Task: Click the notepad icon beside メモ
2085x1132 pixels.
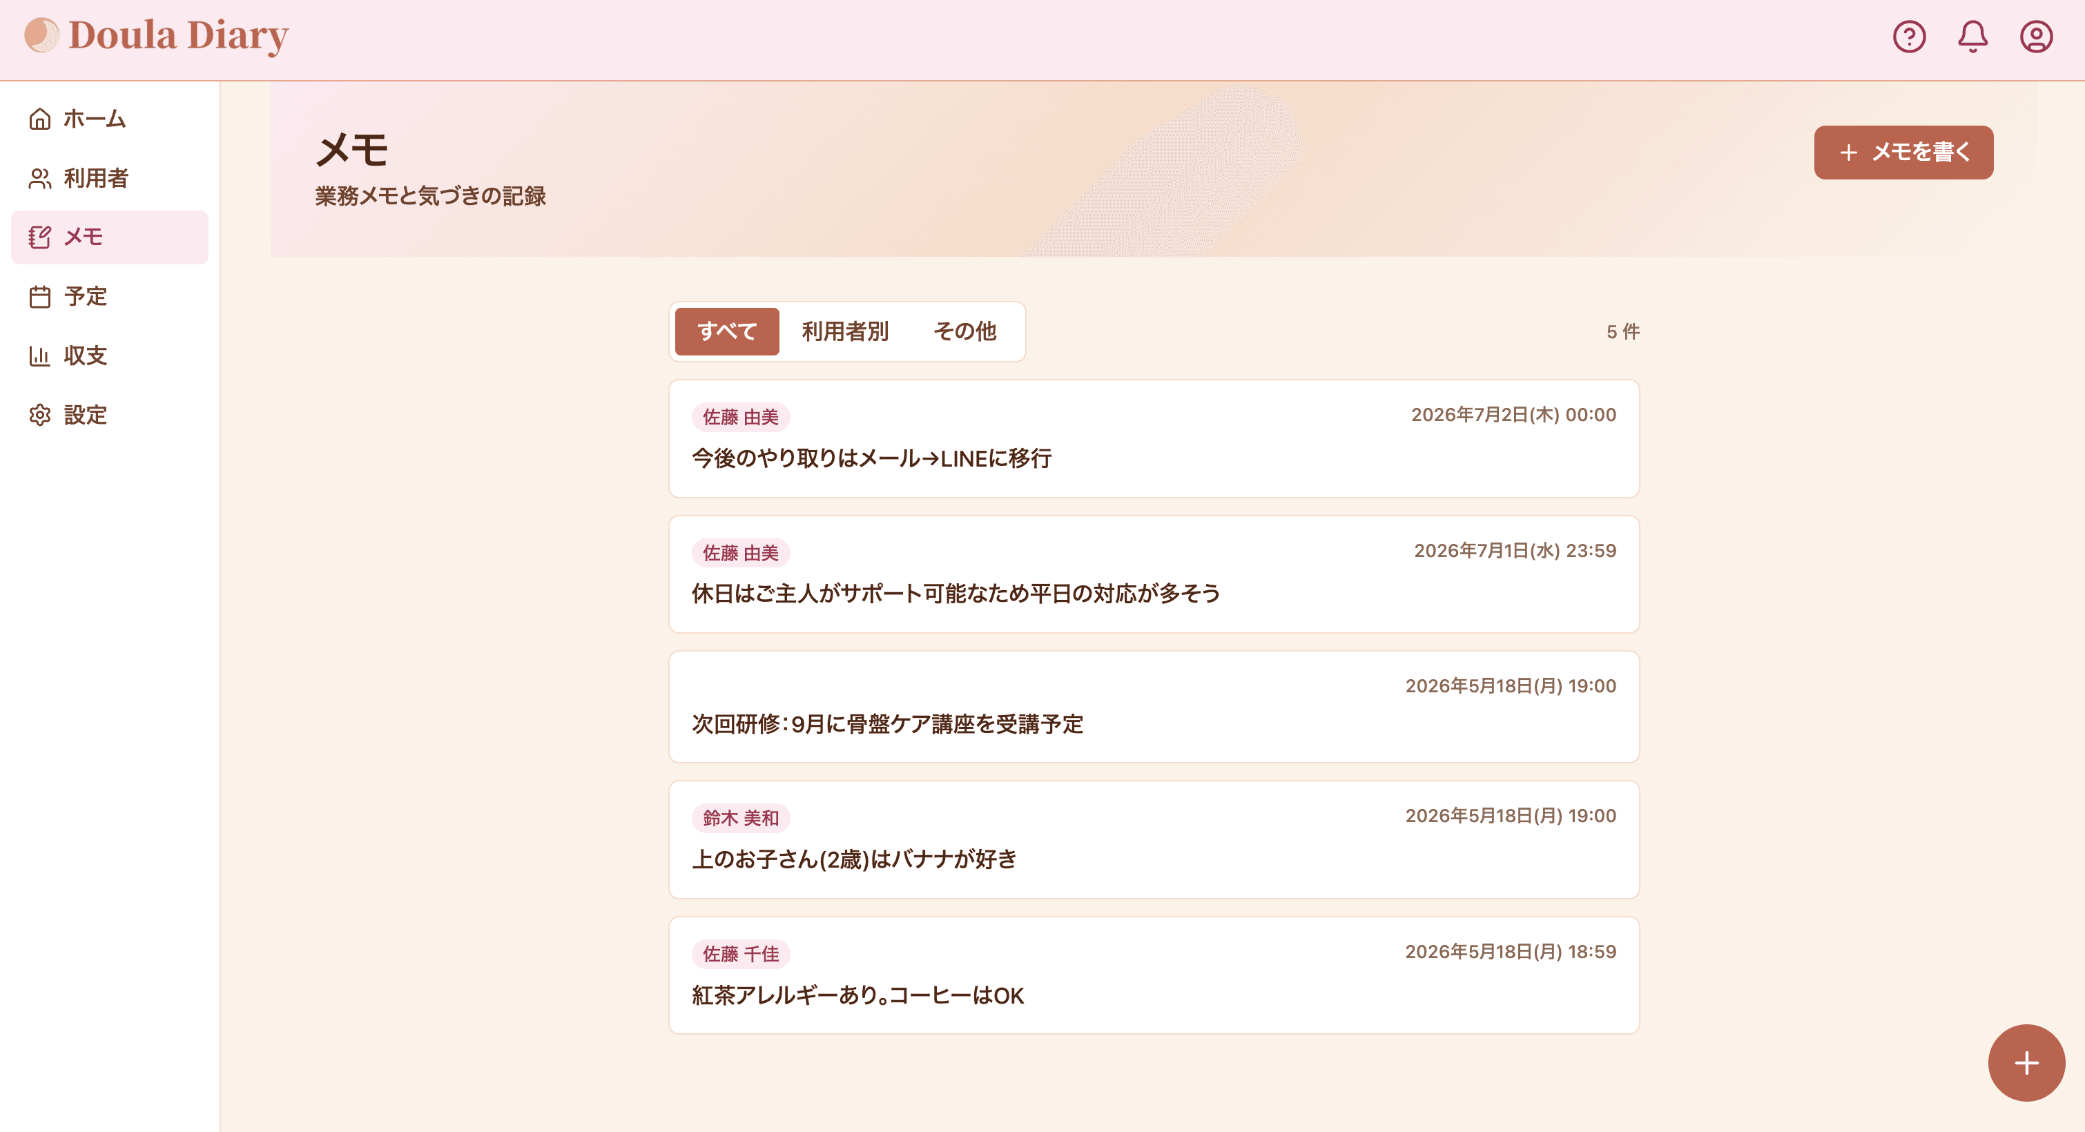Action: coord(39,237)
